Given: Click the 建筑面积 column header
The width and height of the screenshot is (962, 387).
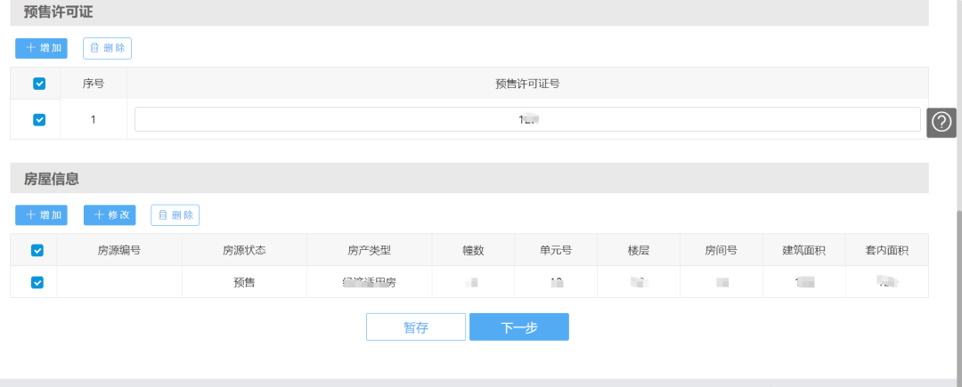Looking at the screenshot, I should point(803,250).
